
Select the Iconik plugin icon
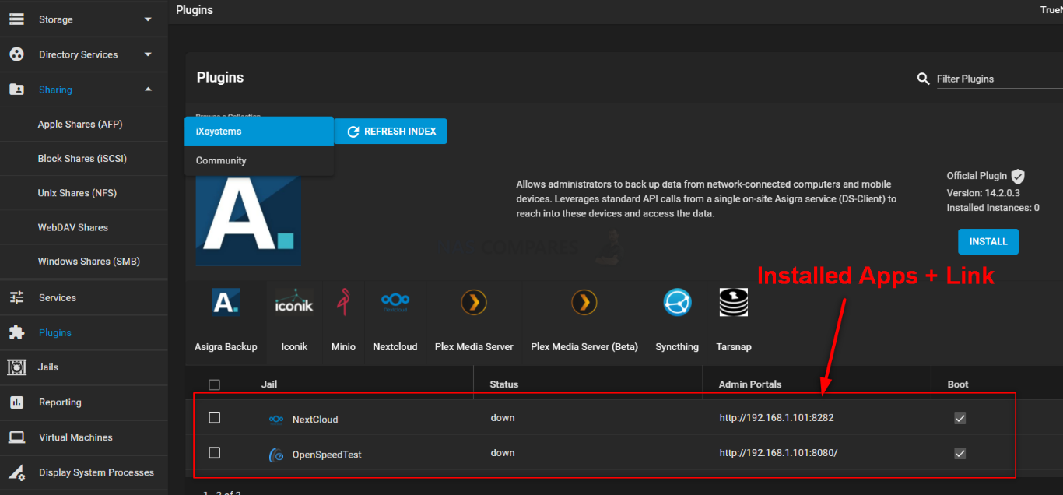(294, 302)
